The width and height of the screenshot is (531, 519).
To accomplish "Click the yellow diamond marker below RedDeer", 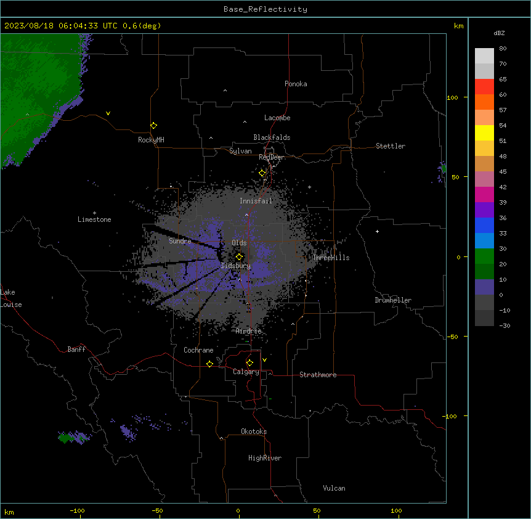I will click(x=262, y=173).
